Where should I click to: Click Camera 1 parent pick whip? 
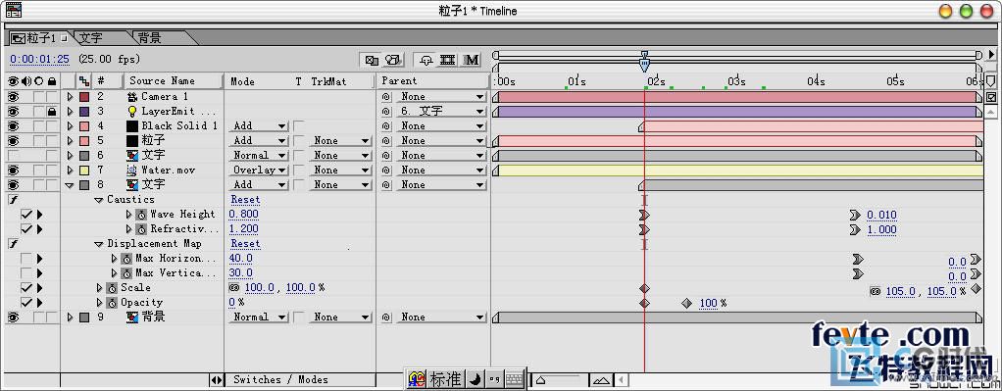pos(386,97)
